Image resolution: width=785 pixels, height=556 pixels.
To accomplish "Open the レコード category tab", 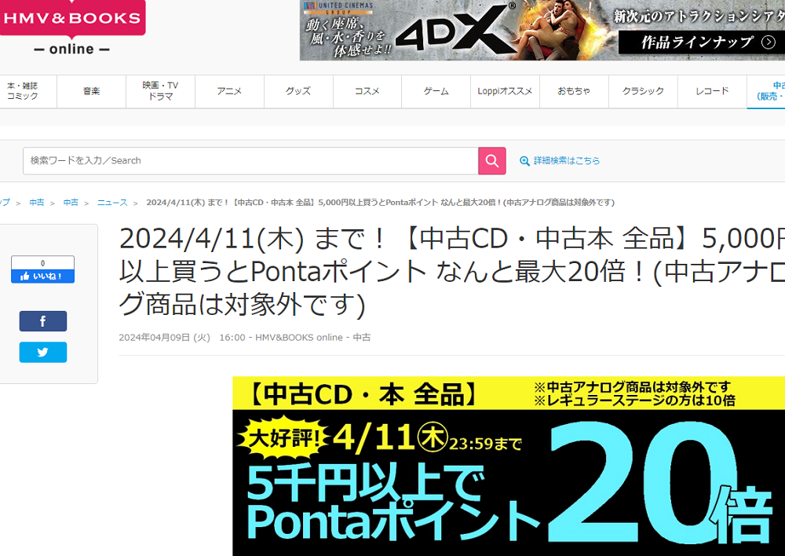I will [712, 91].
